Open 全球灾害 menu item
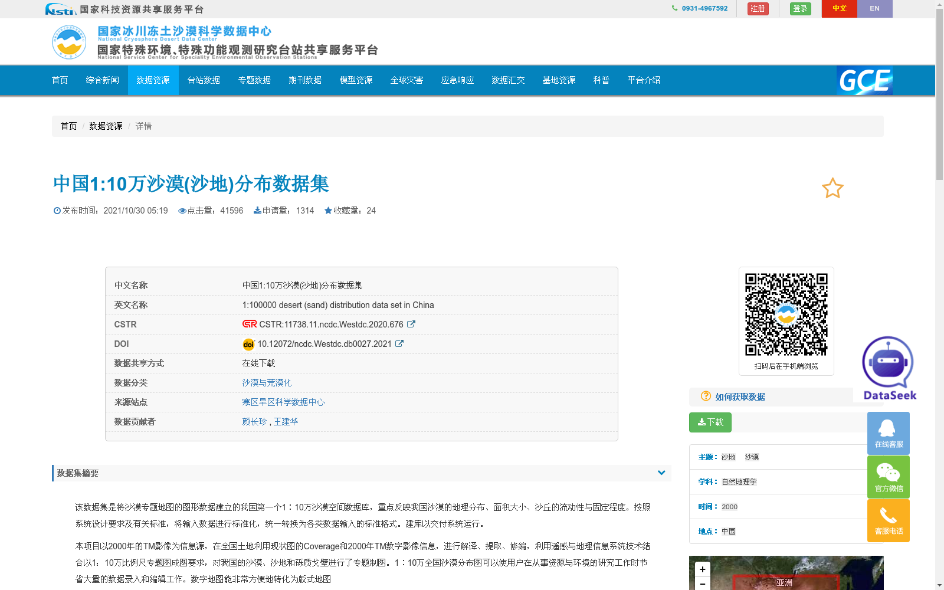The height and width of the screenshot is (590, 944). [x=407, y=80]
